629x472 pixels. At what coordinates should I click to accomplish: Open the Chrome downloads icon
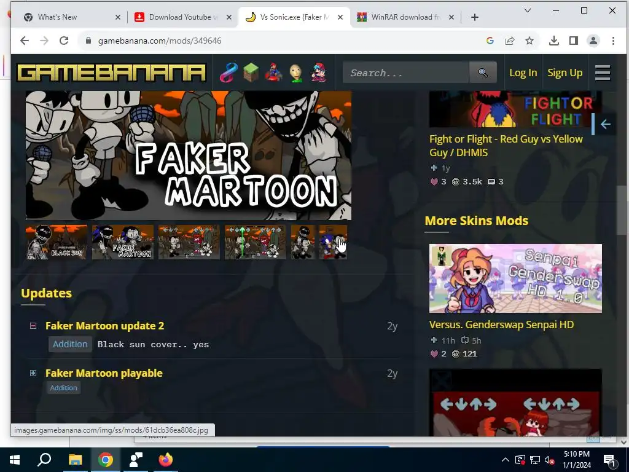[x=554, y=41]
